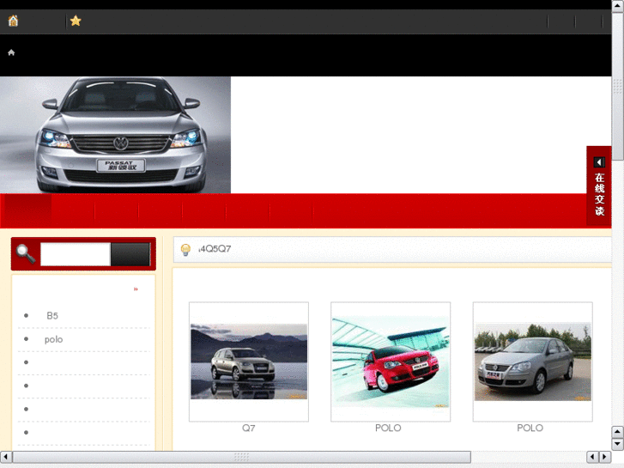Click the magnifying glass search icon
The height and width of the screenshot is (468, 624).
pos(26,254)
